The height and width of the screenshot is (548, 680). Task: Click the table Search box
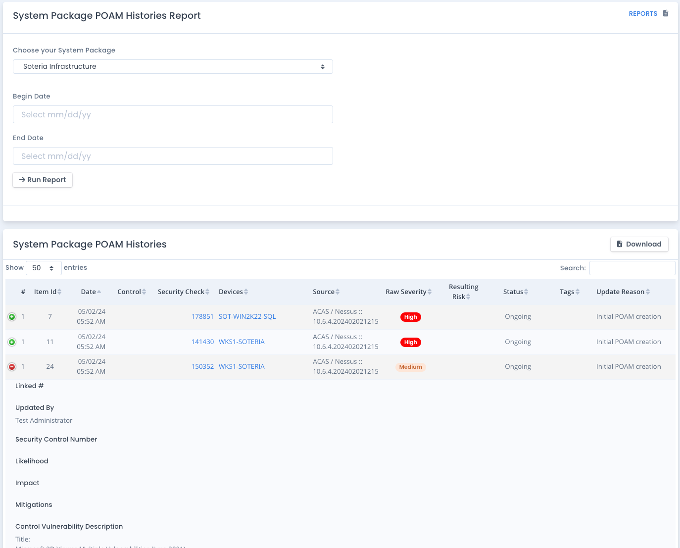pos(632,268)
